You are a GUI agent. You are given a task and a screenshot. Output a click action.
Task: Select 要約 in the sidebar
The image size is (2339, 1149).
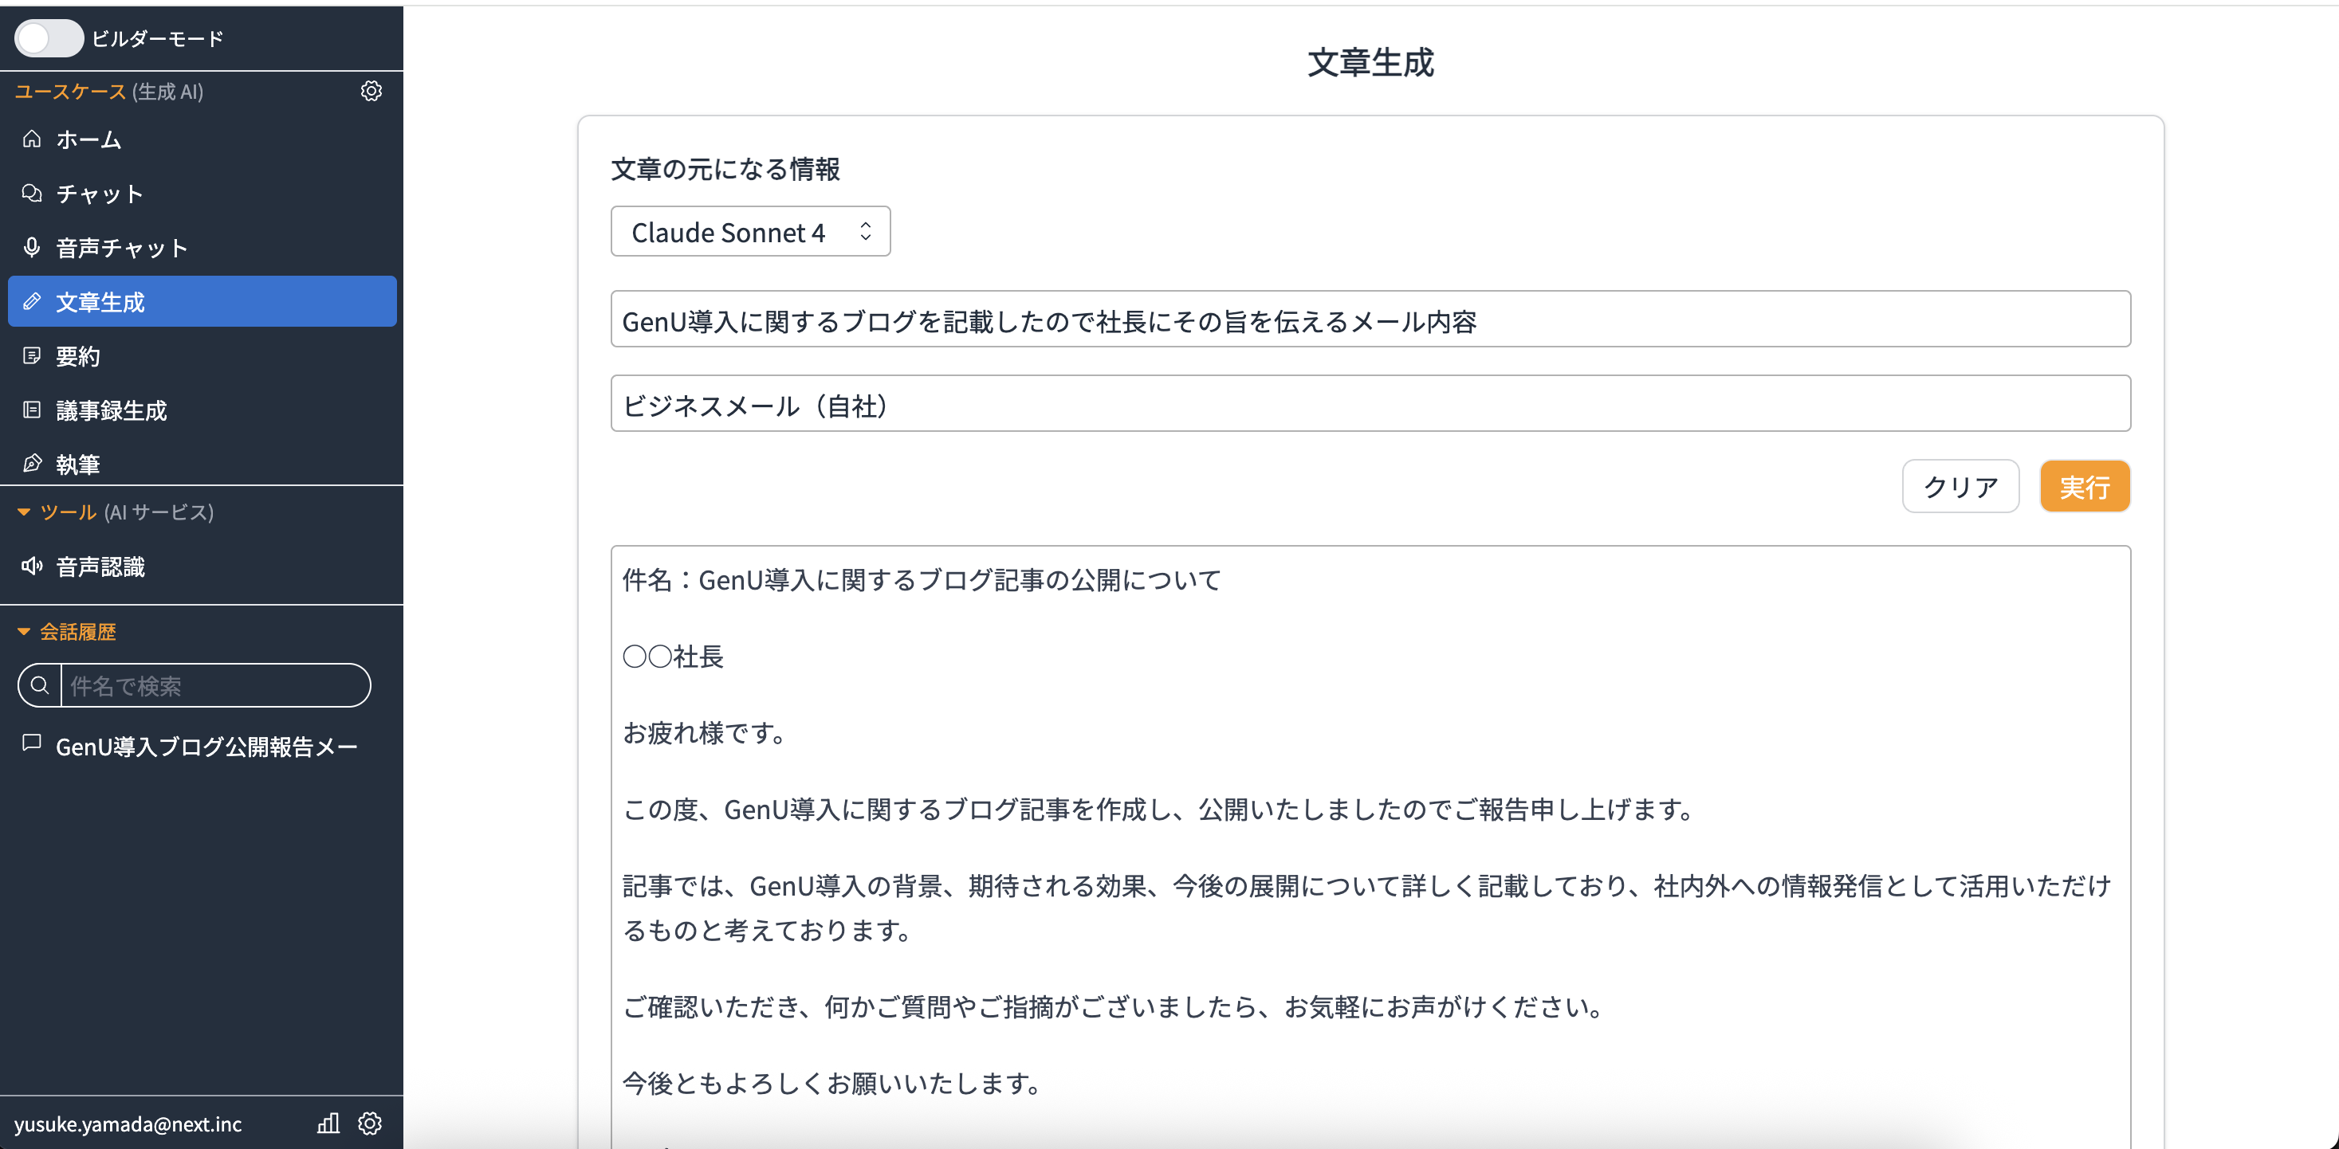pos(77,355)
